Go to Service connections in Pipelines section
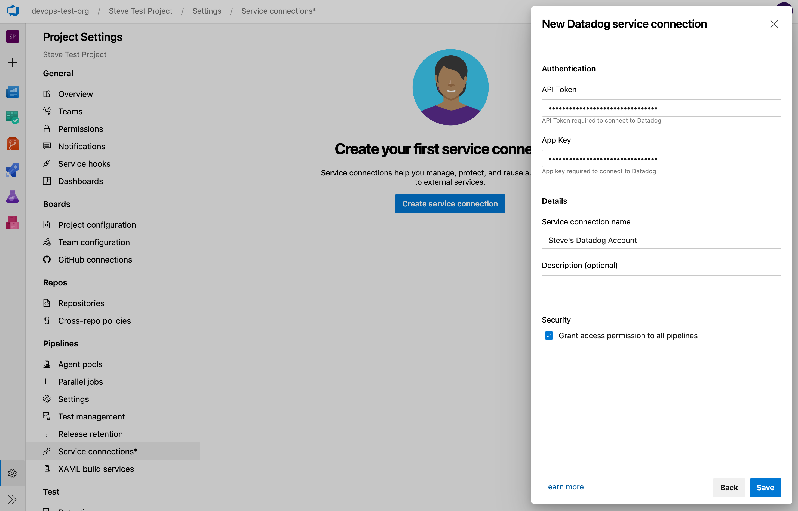798x511 pixels. point(97,451)
